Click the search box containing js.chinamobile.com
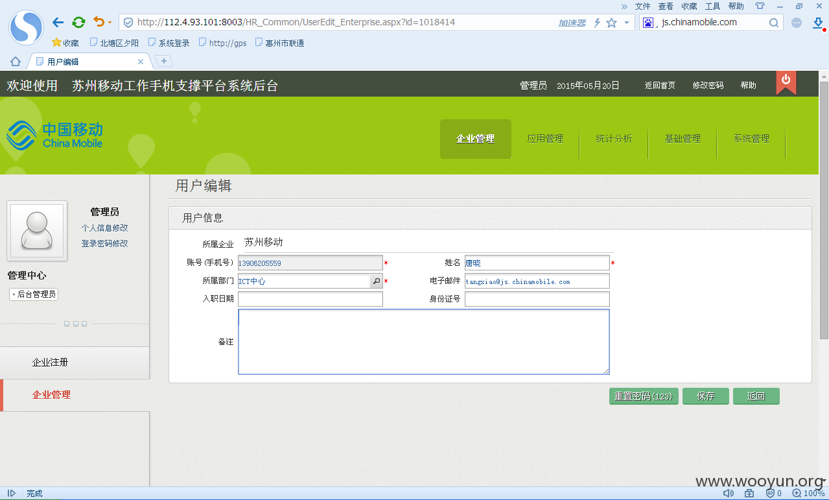This screenshot has width=829, height=500. pos(711,22)
